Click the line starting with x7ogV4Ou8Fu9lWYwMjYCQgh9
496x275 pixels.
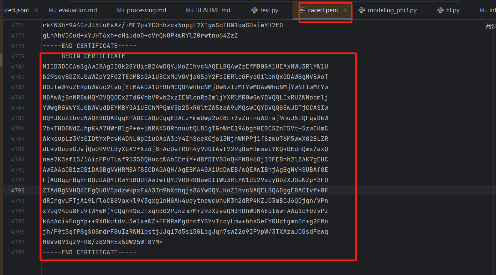(185, 211)
